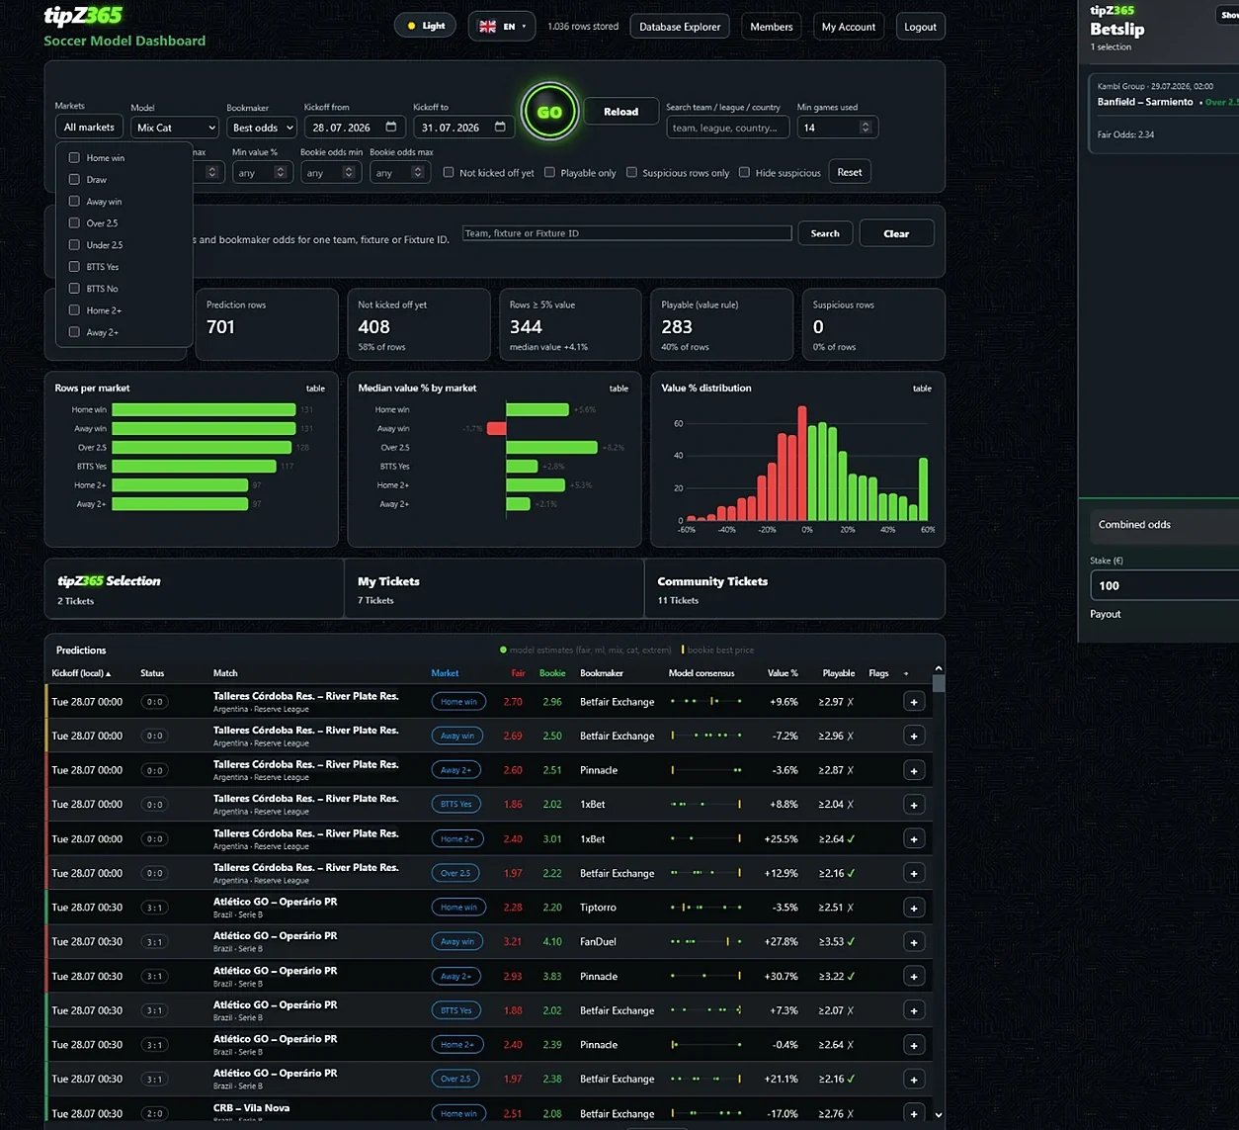
Task: Click the team, league, country search field
Action: coord(727,128)
